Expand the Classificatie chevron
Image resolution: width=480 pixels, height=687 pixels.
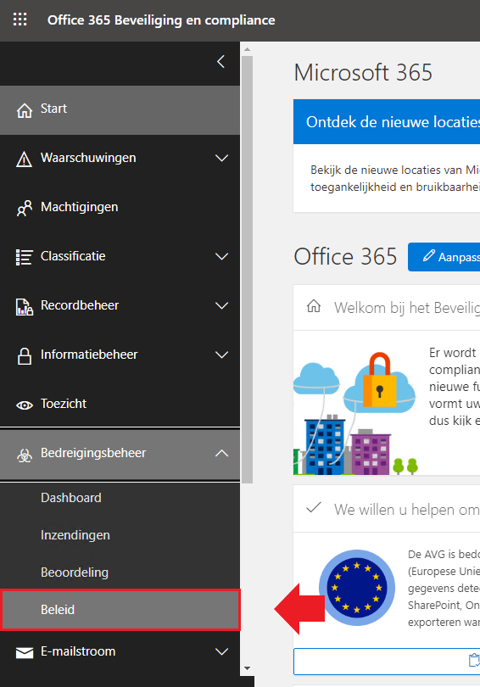[222, 256]
